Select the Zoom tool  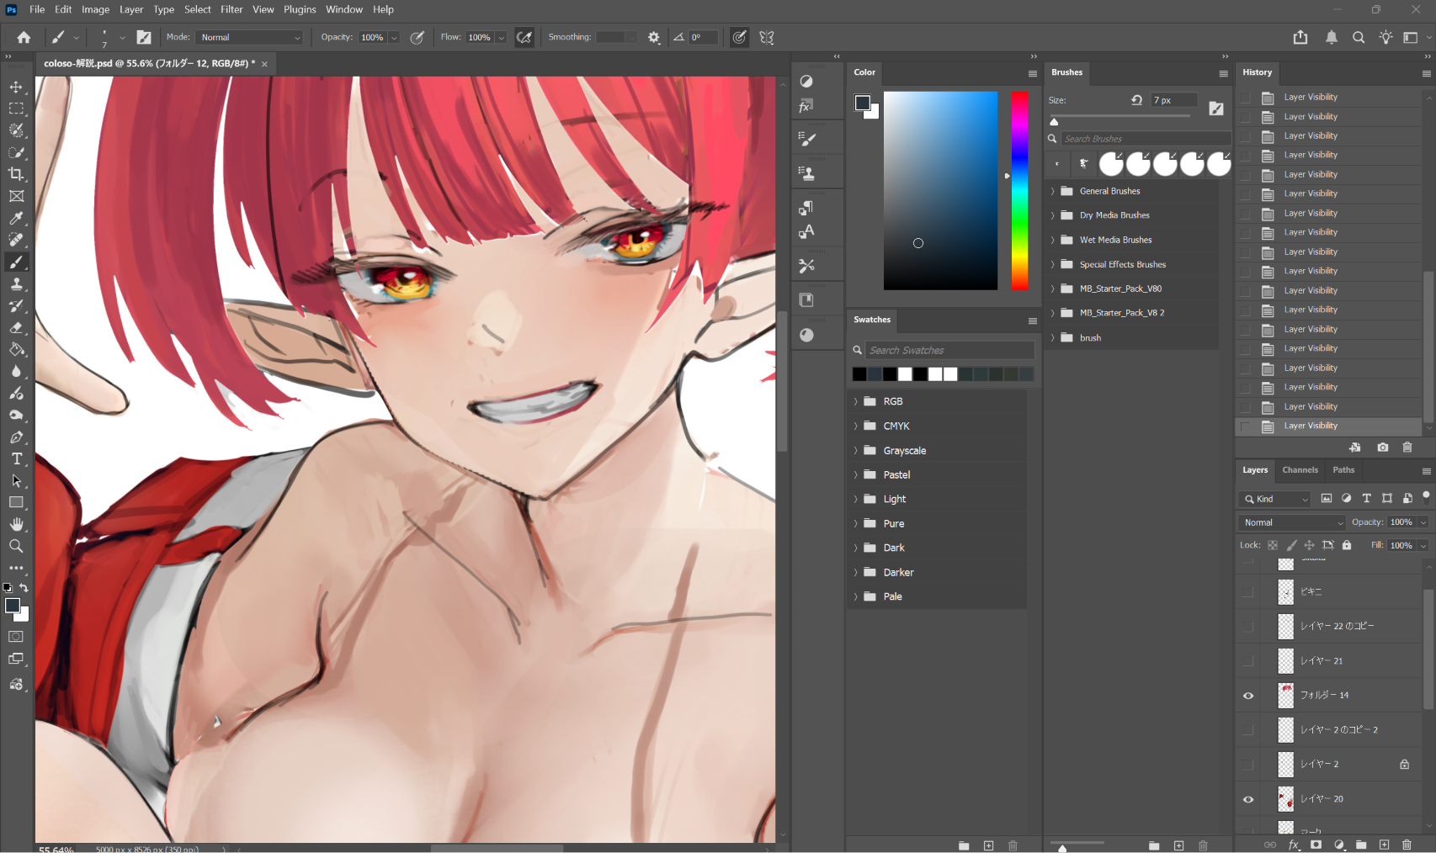pyautogui.click(x=16, y=546)
